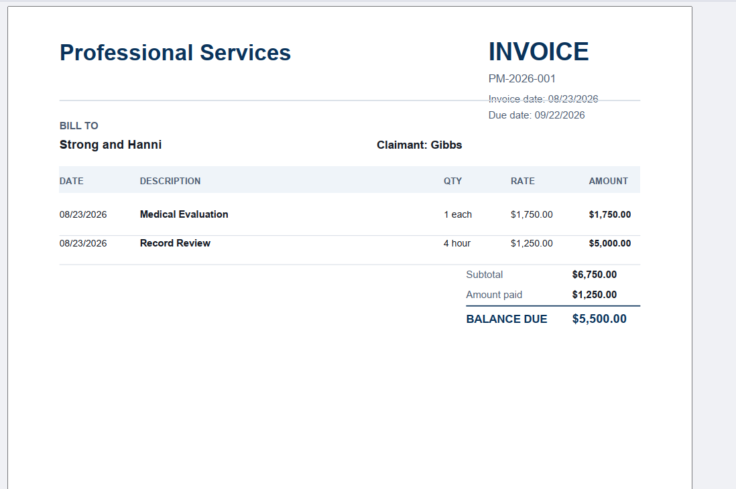Click the Invoice date 08/23/2026 line

[543, 99]
